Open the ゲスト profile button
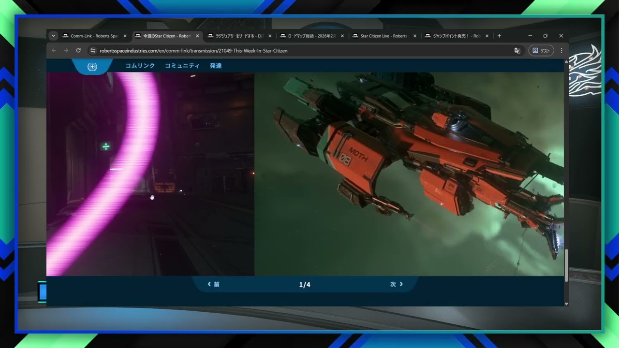Image resolution: width=619 pixels, height=348 pixels. pyautogui.click(x=541, y=50)
